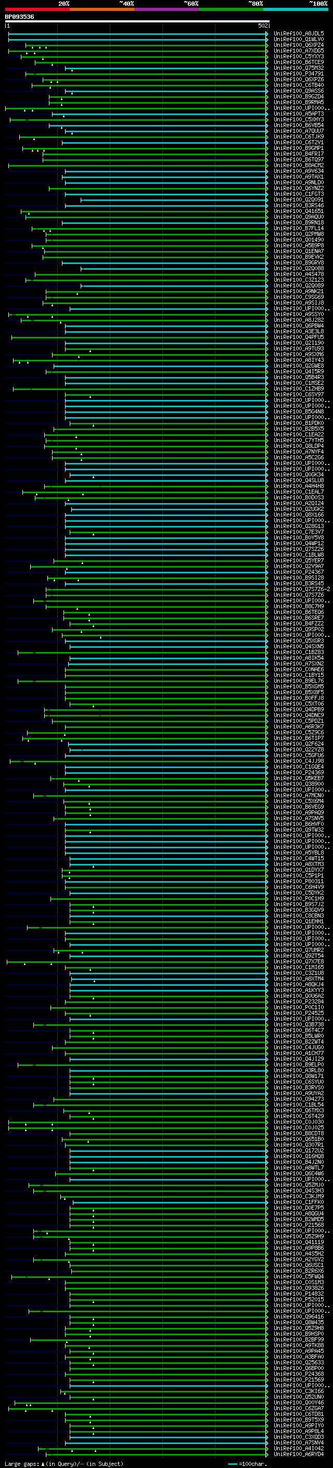Open hit UniRef100_Q2PMW8

pyautogui.click(x=299, y=234)
